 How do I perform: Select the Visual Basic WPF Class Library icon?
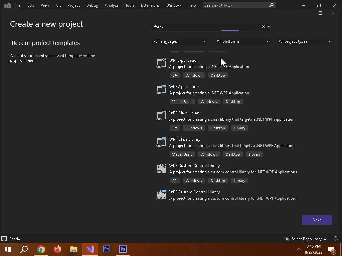[x=161, y=142]
